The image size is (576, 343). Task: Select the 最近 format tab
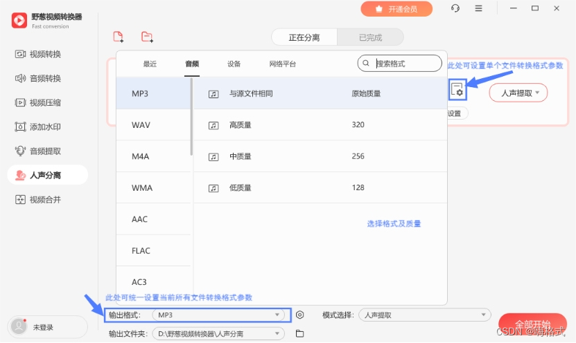point(150,64)
